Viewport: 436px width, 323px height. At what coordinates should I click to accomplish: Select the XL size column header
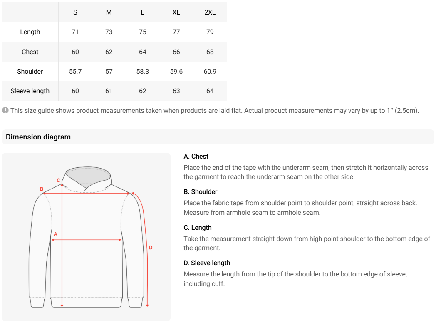click(x=176, y=12)
